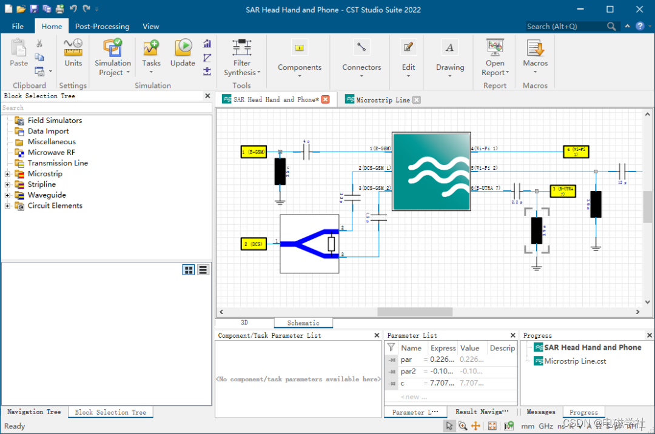Click the New file icon in quick access

click(x=8, y=8)
